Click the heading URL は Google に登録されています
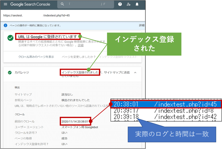 (x=47, y=37)
